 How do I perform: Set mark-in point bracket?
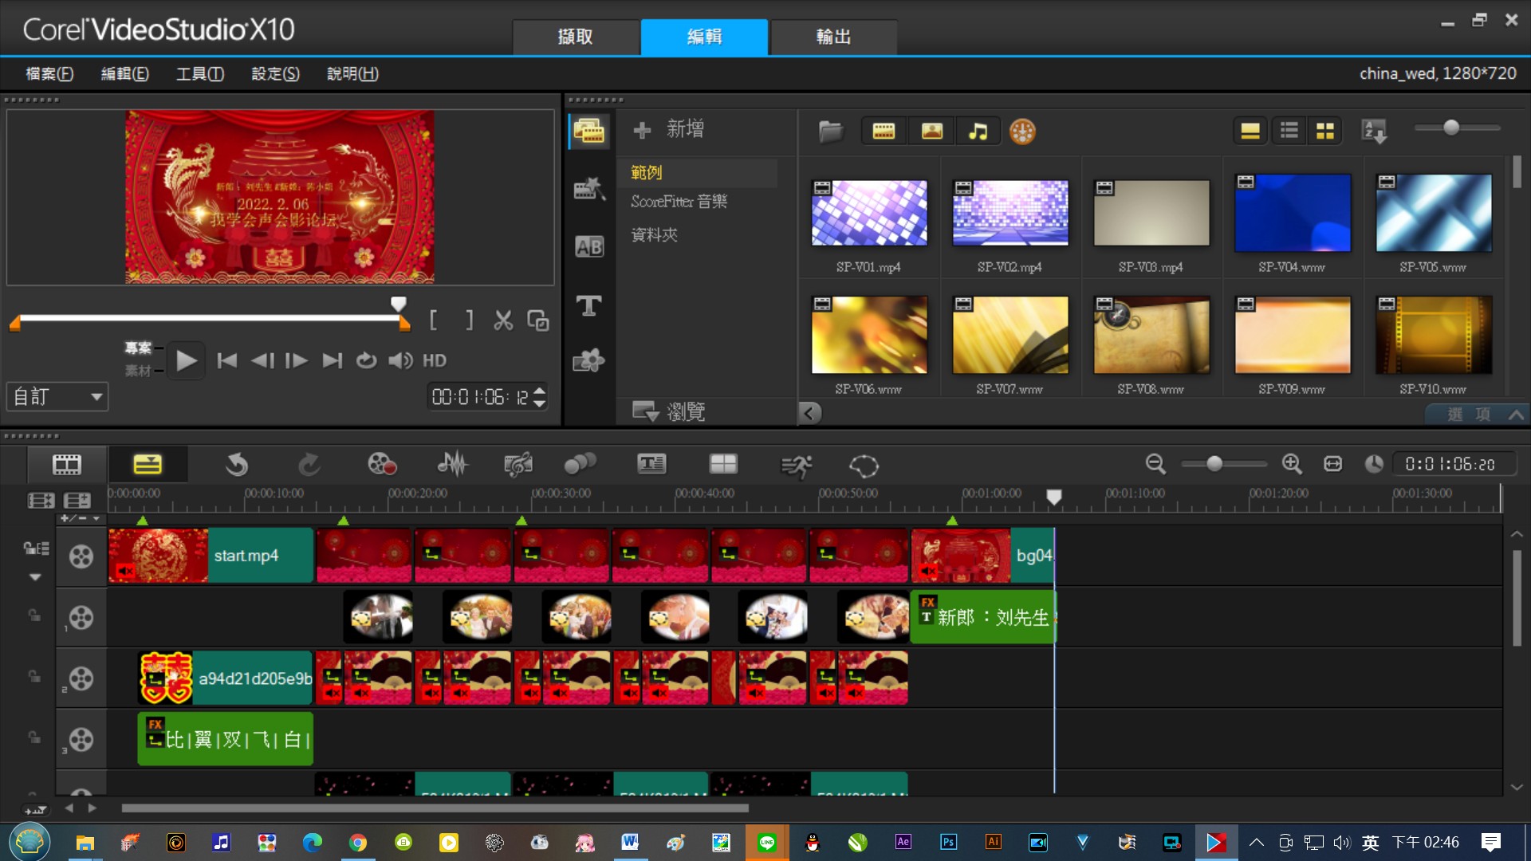click(x=433, y=320)
